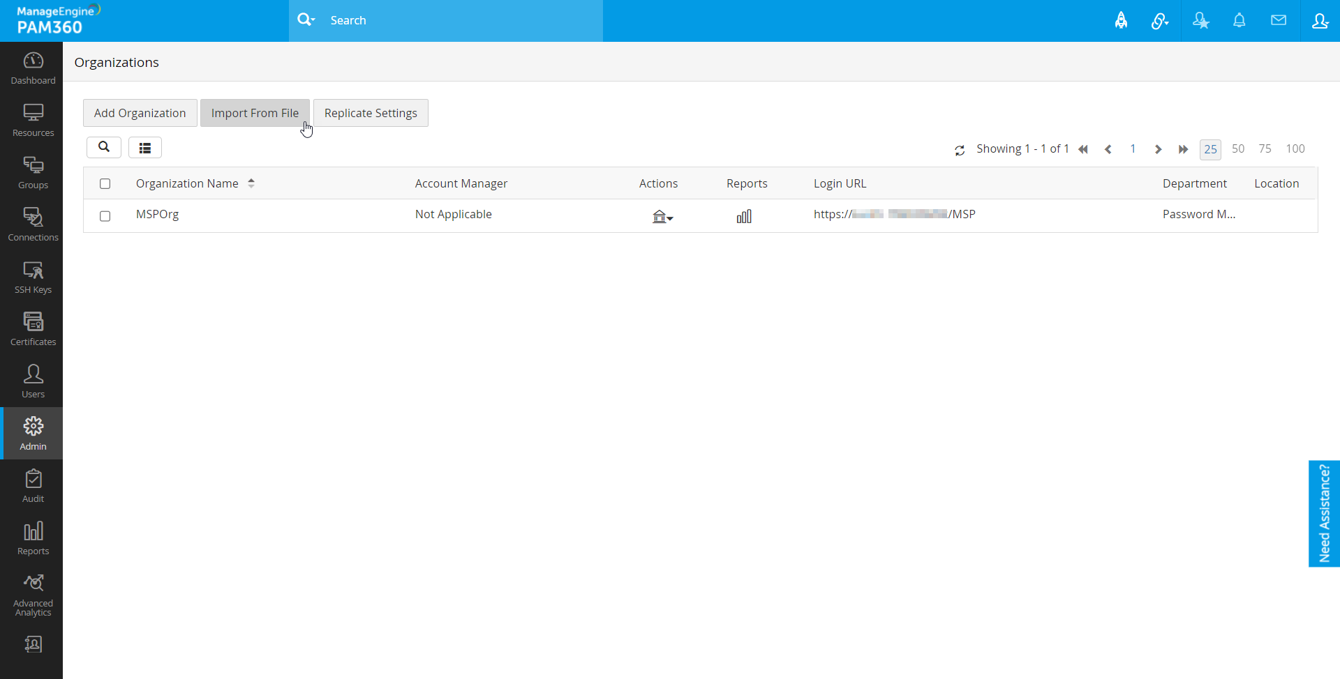Check the MSPOrg row checkbox
Image resolution: width=1340 pixels, height=679 pixels.
coord(105,216)
